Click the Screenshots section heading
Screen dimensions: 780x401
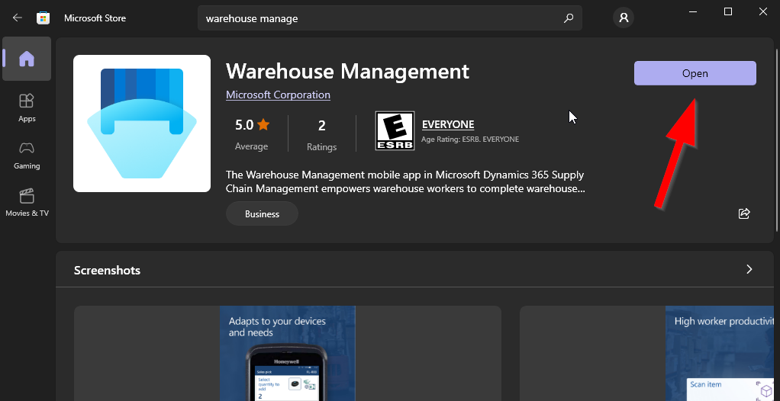(107, 271)
